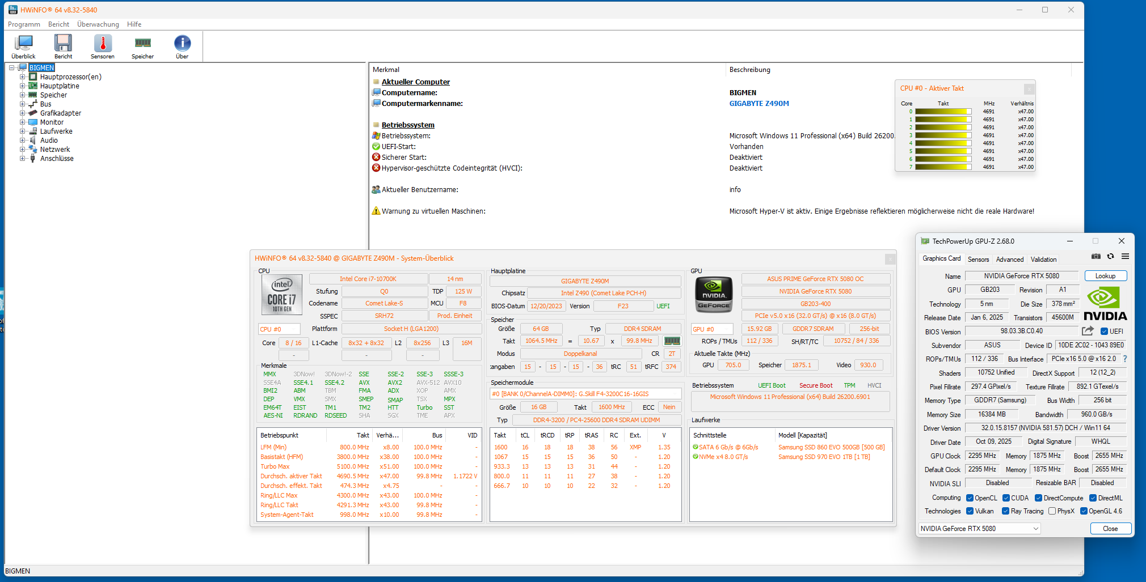Expand the Hauptprozessor(en) tree node
1146x582 pixels.
coord(22,77)
